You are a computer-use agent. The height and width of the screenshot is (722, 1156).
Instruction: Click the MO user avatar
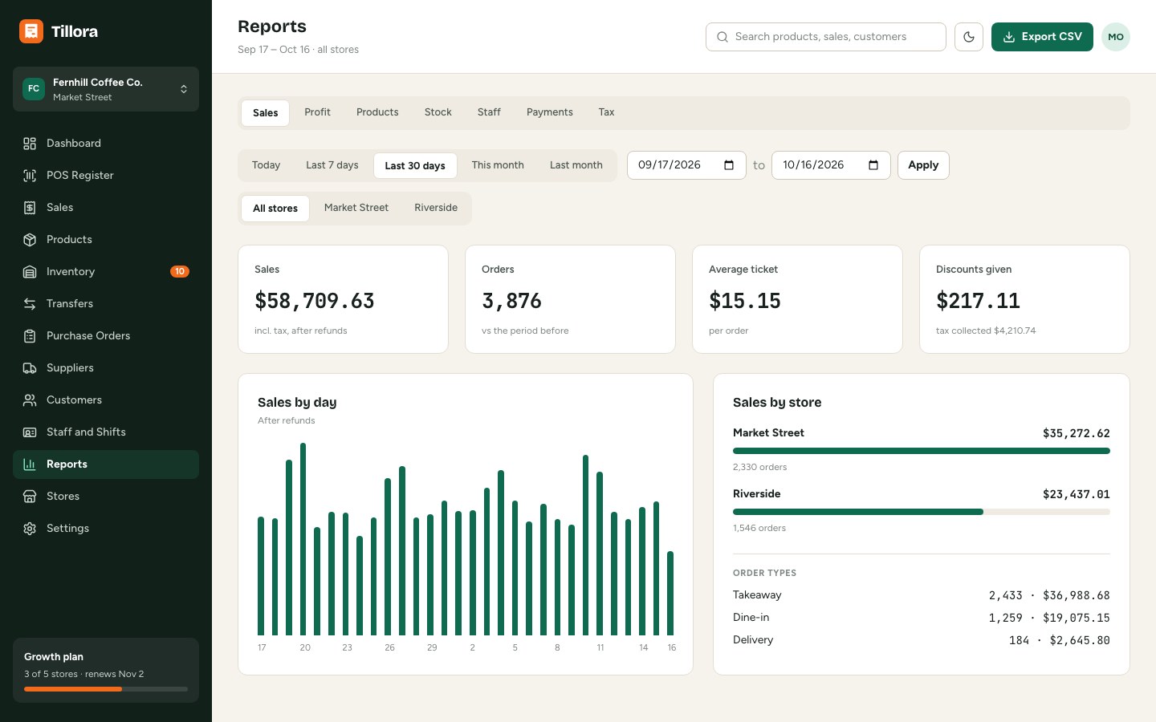pos(1116,37)
